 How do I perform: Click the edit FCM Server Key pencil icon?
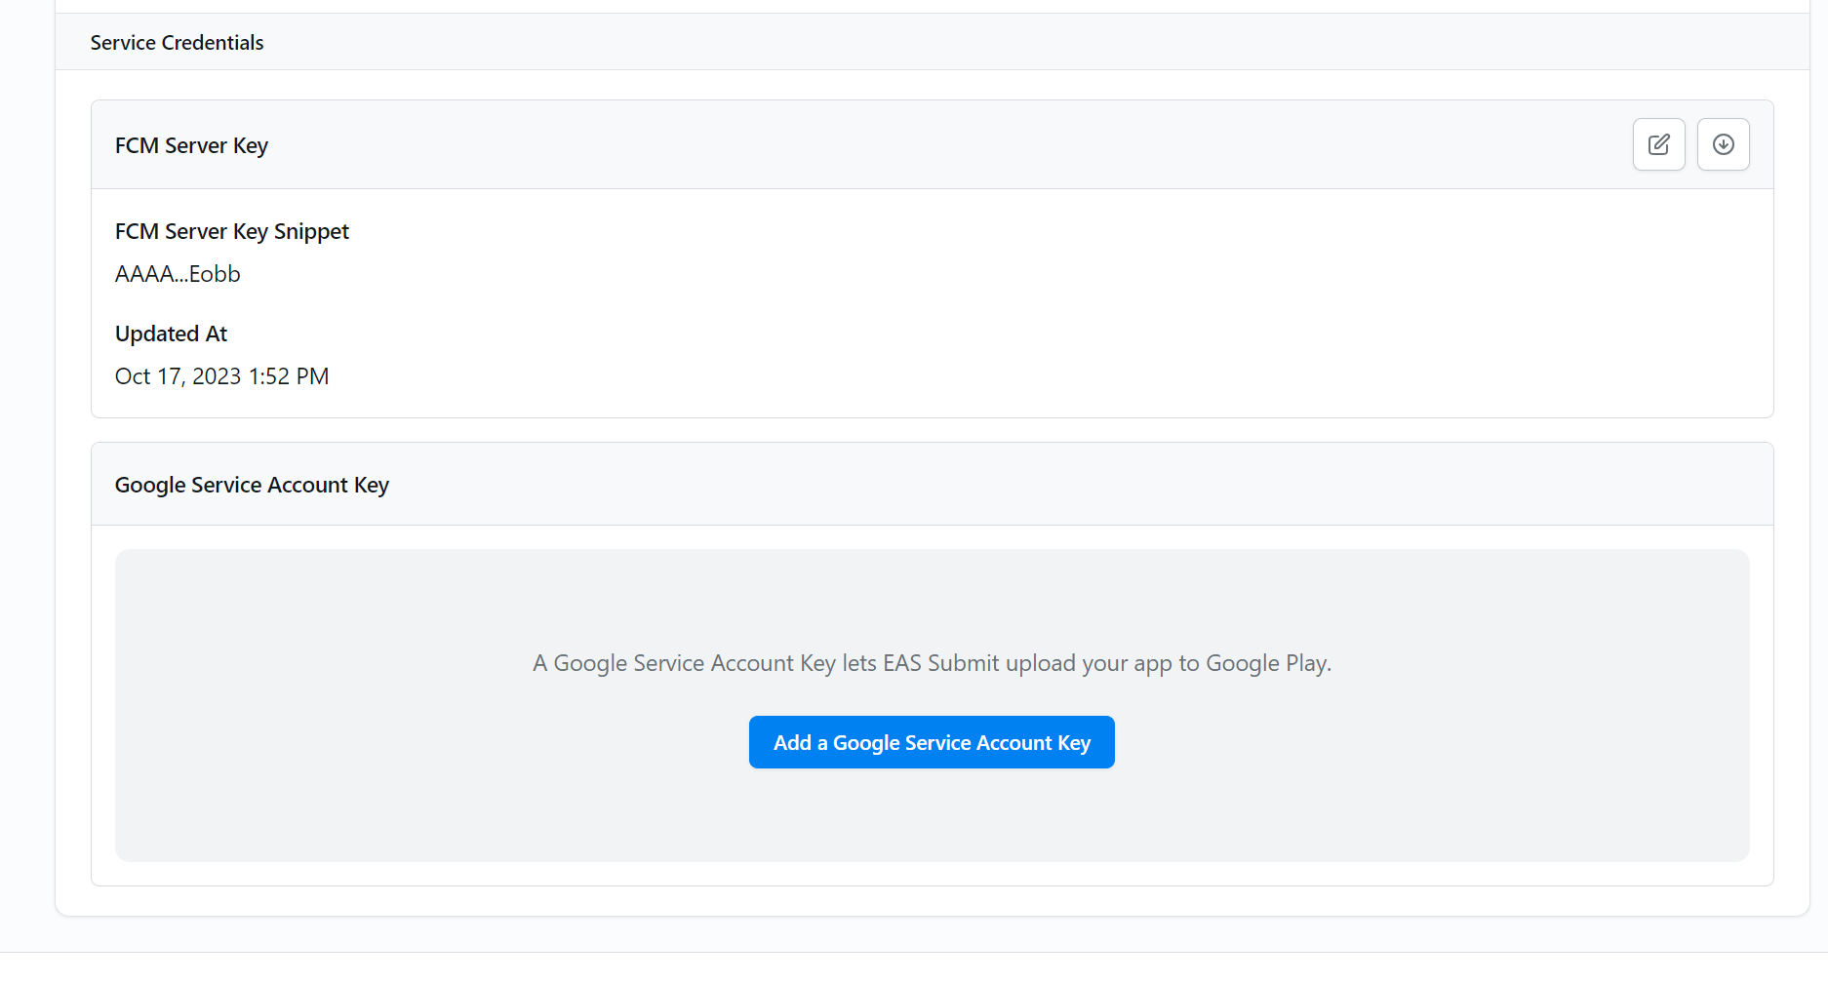point(1658,144)
